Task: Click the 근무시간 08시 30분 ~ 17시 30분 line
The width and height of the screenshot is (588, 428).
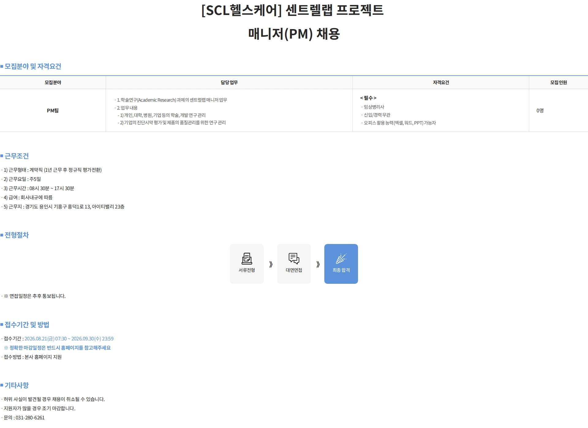Action: (x=38, y=188)
